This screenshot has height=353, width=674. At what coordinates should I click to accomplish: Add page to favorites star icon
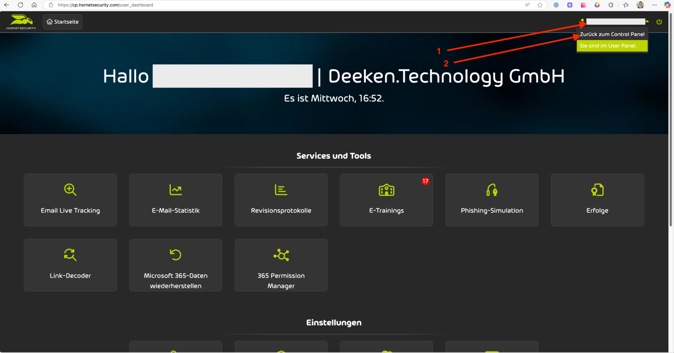(540, 5)
